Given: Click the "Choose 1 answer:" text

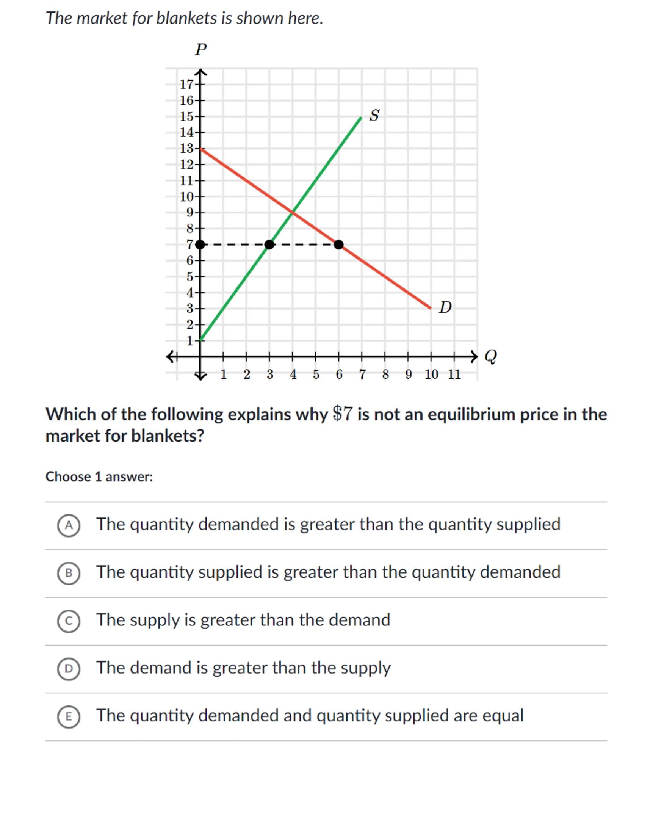Looking at the screenshot, I should pos(99,476).
